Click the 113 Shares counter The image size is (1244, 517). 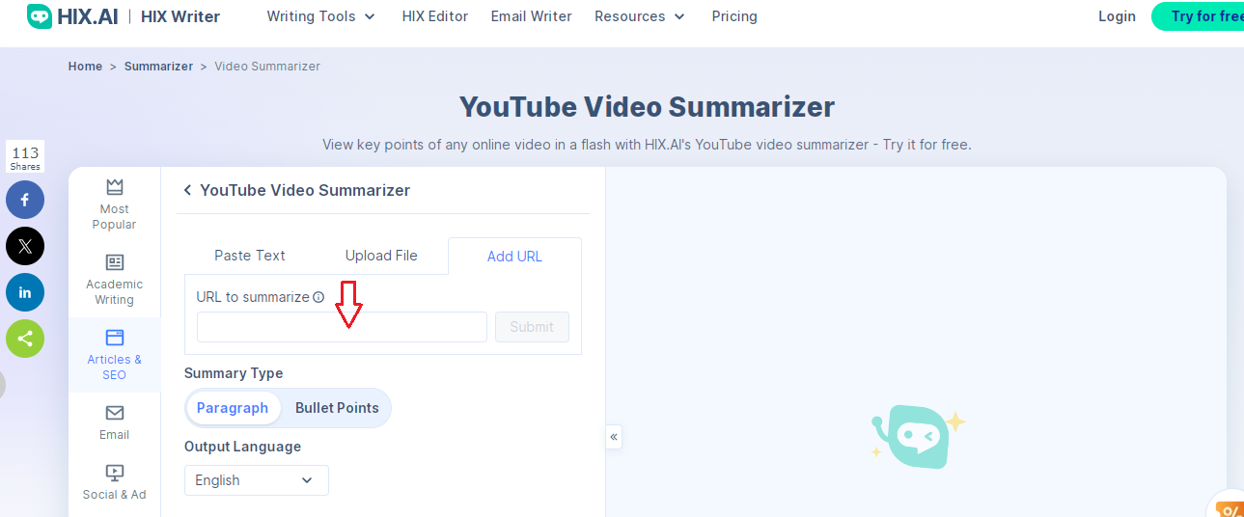pos(25,157)
